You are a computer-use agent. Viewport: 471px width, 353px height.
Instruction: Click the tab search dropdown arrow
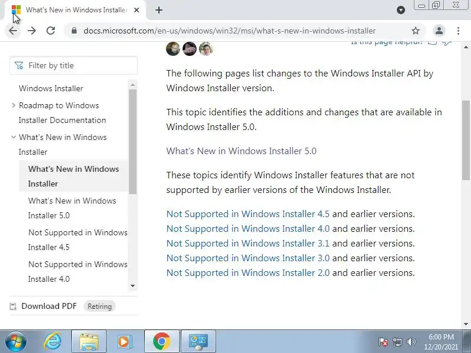click(401, 10)
